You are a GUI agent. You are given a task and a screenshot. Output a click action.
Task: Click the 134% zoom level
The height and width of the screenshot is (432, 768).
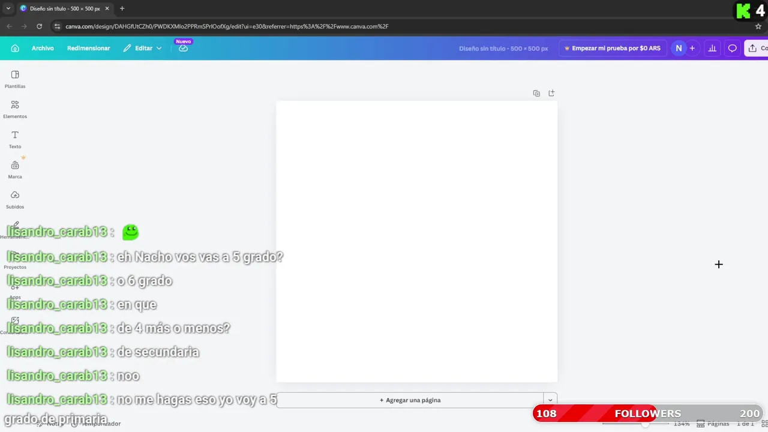click(x=681, y=424)
